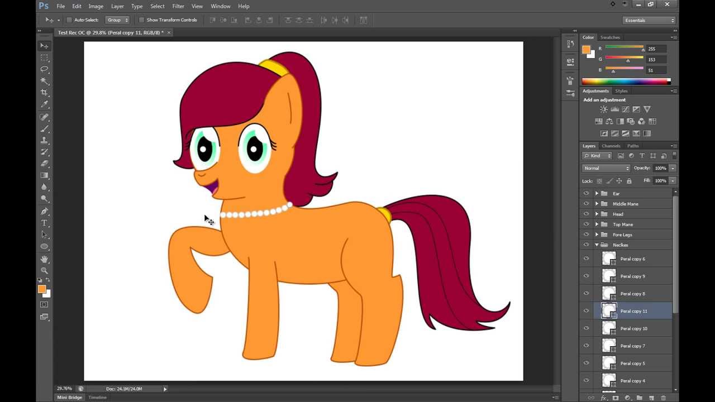Select the Magic Wand tool
This screenshot has width=715, height=402.
point(44,81)
